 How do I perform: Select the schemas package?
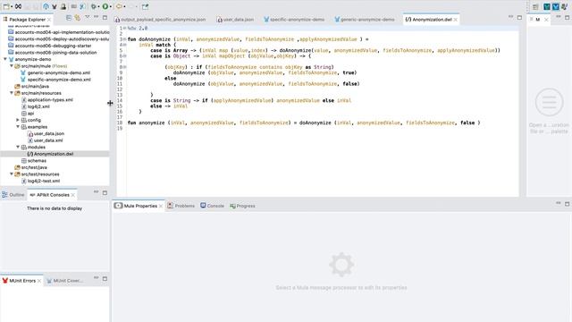click(x=37, y=161)
